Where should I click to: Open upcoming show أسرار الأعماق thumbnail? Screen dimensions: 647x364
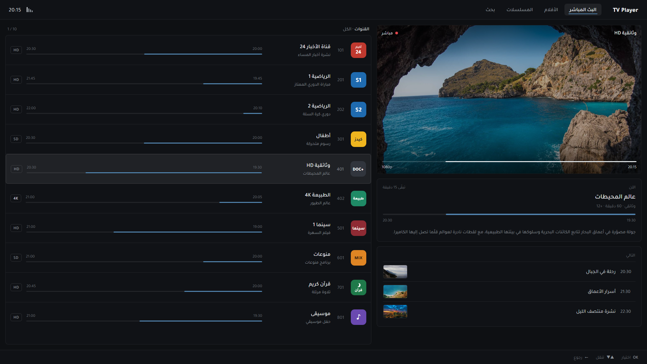(395, 292)
